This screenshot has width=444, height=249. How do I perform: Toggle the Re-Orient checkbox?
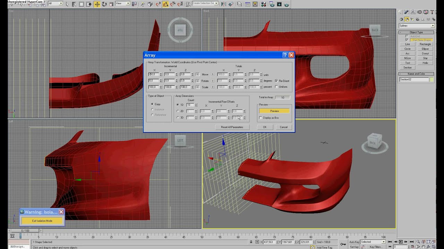(x=276, y=81)
